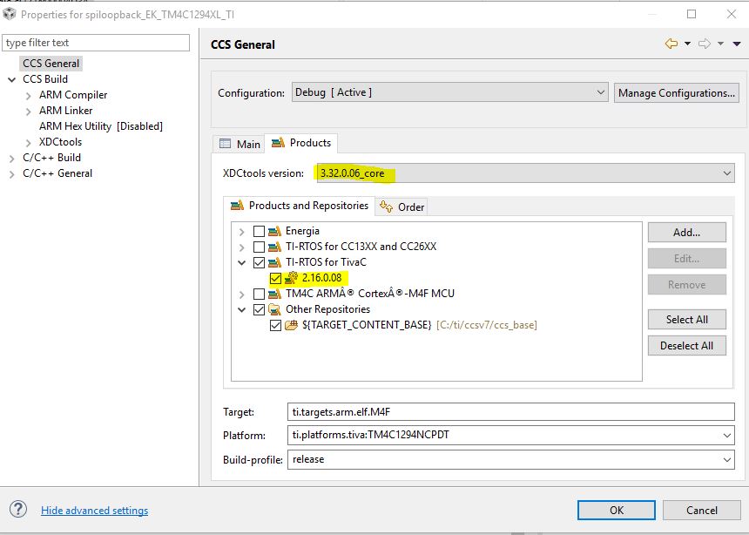Enable the Energia checkbox
Viewport: 749px width, 535px height.
259,231
